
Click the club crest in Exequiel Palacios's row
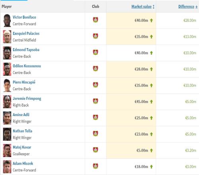click(x=96, y=36)
